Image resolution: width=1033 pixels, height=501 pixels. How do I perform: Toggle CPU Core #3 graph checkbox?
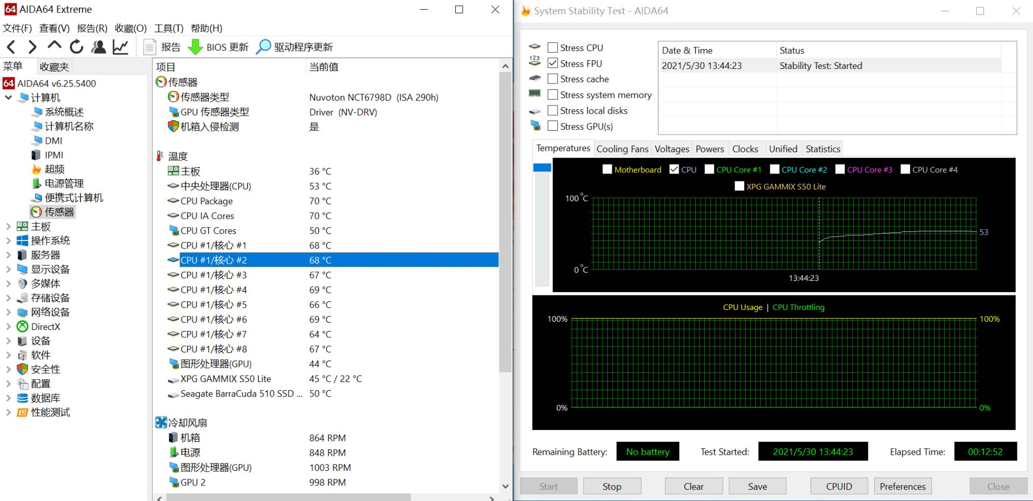(840, 170)
